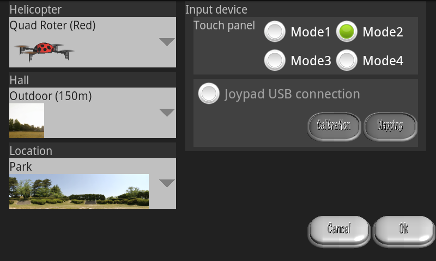Viewport: 436px width, 261px height.
Task: Expand the Helicopter dropdown arrow
Action: (x=166, y=42)
